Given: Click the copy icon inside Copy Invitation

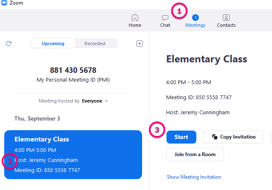Looking at the screenshot, I should coord(214,137).
